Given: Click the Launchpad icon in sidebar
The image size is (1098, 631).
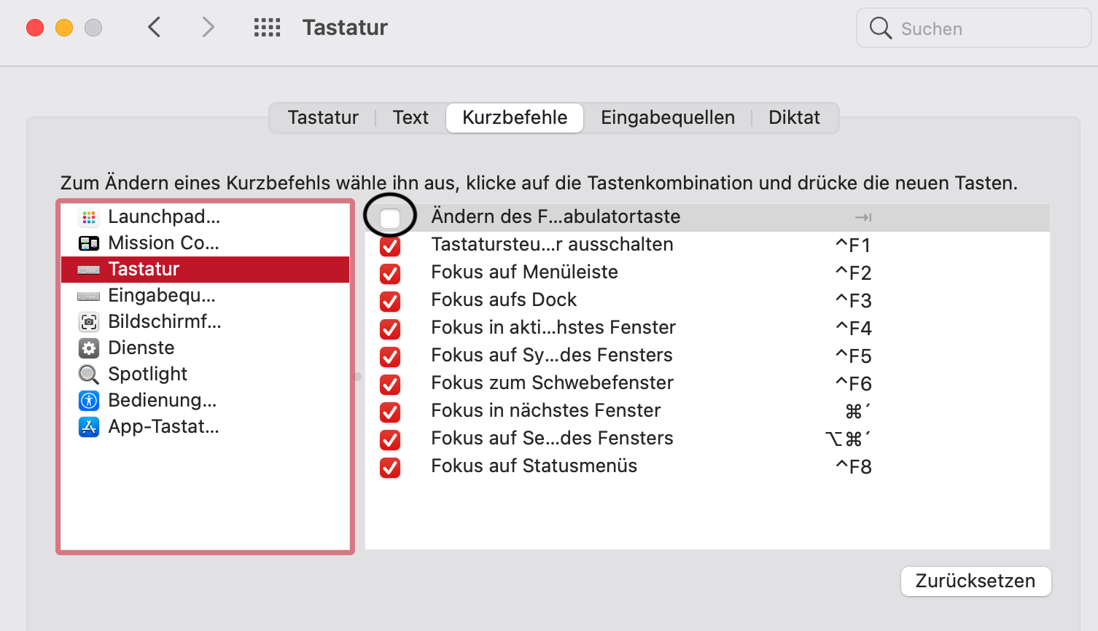Looking at the screenshot, I should 89,217.
